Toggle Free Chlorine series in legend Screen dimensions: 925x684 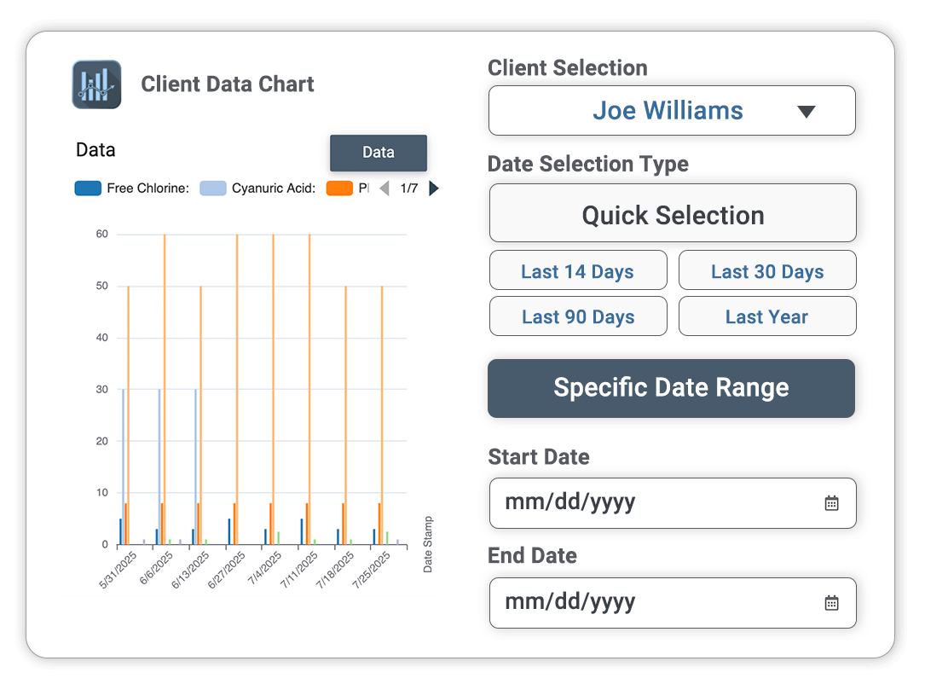[x=132, y=188]
